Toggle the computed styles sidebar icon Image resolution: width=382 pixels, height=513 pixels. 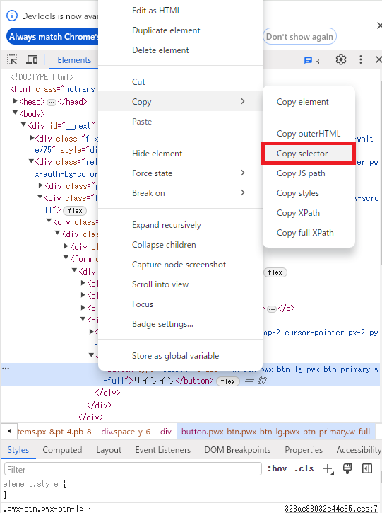[367, 469]
